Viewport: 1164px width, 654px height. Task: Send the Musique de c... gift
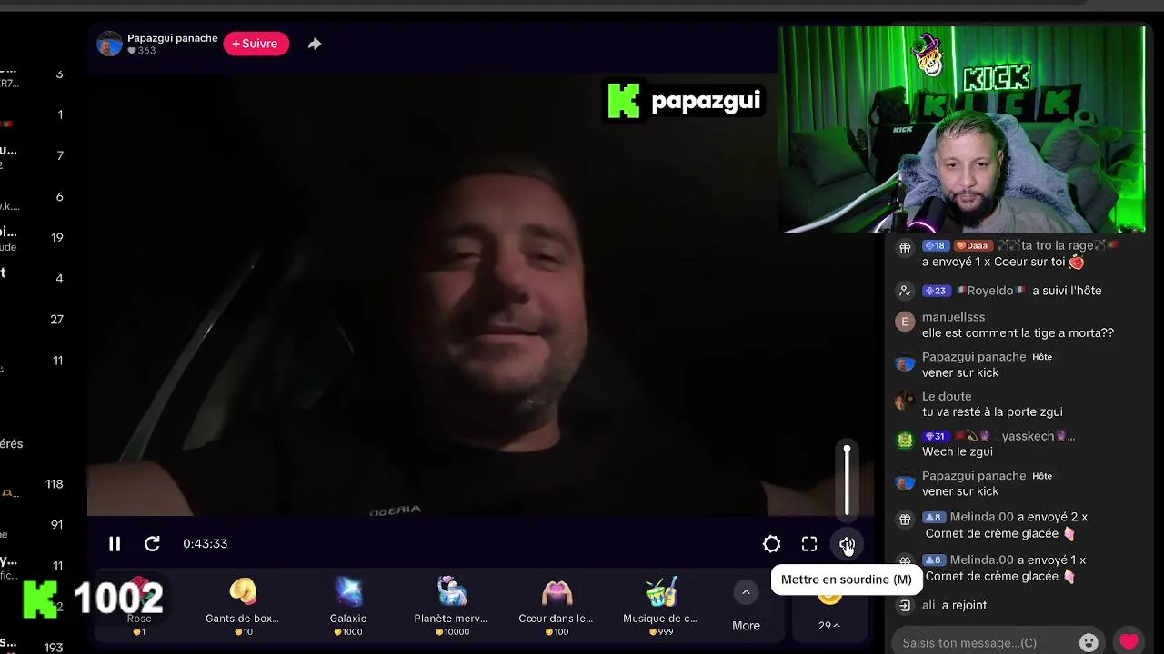coord(660,607)
